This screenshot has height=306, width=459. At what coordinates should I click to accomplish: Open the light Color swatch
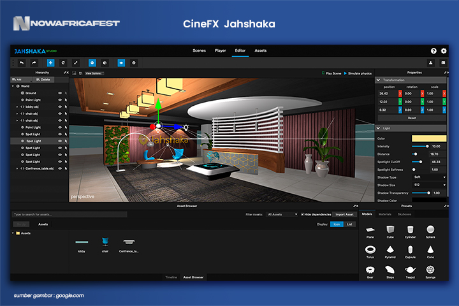(429, 138)
